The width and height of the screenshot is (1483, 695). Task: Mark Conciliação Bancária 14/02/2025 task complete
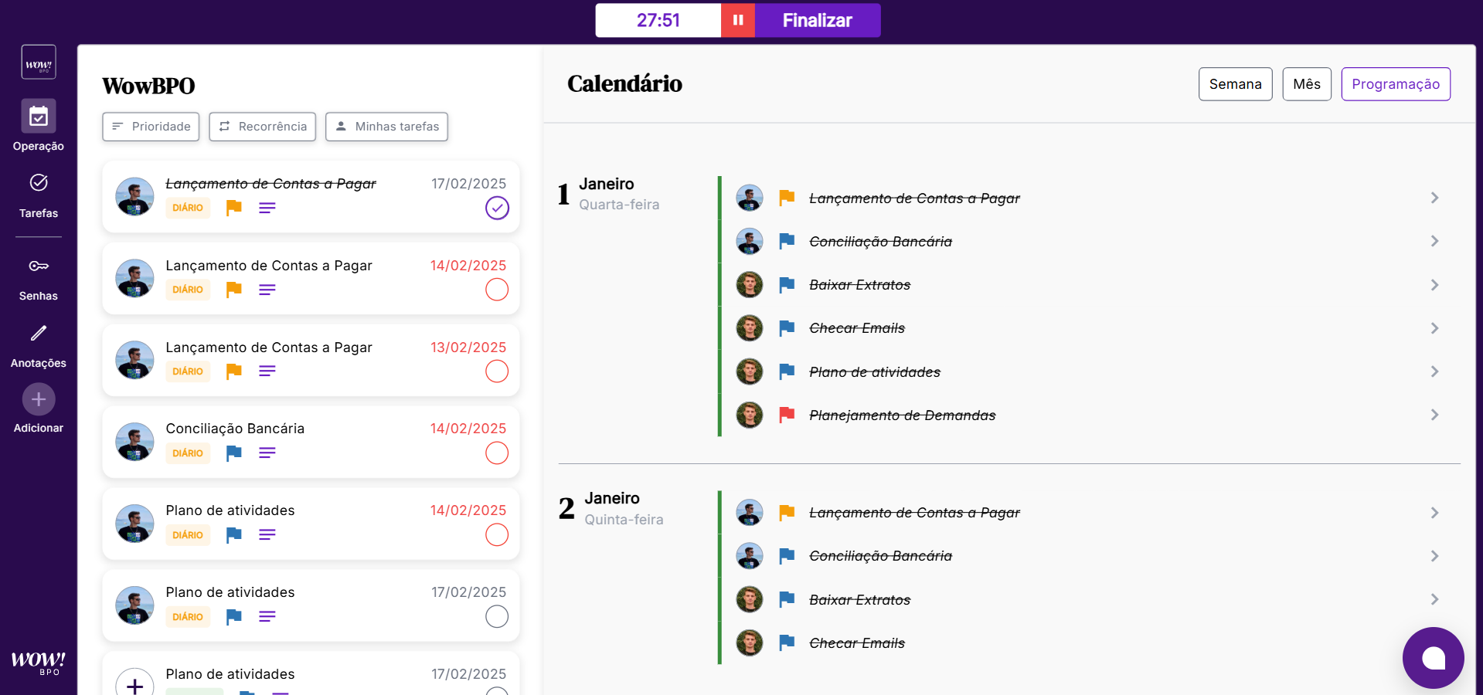(497, 453)
